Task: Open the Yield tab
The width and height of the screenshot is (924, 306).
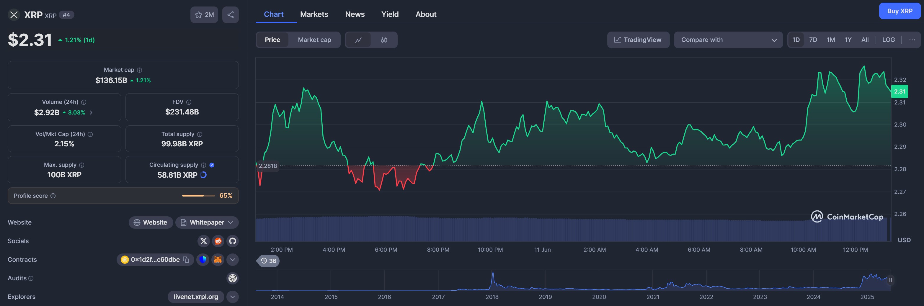Action: [390, 14]
